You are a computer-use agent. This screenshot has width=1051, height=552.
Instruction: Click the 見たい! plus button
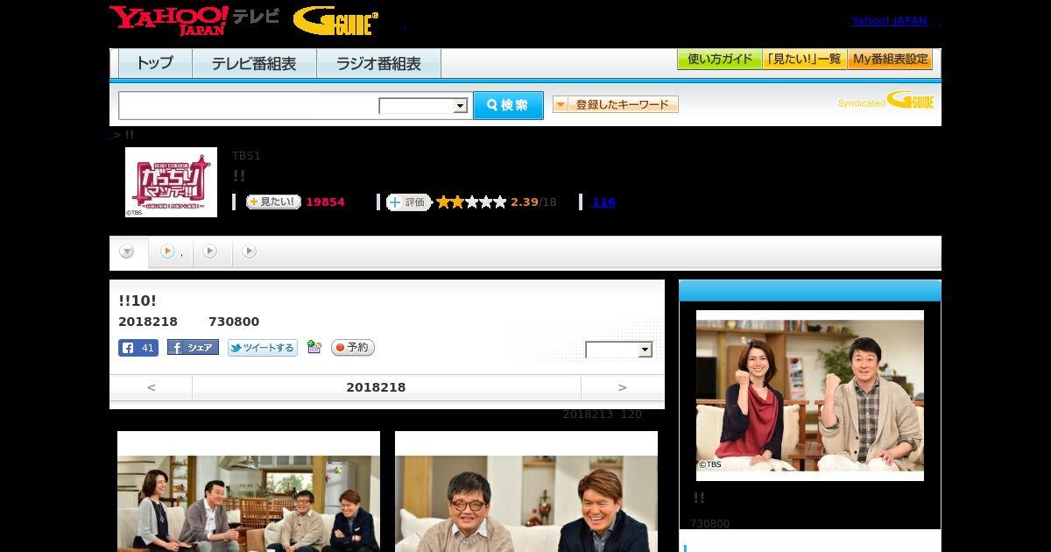[272, 202]
